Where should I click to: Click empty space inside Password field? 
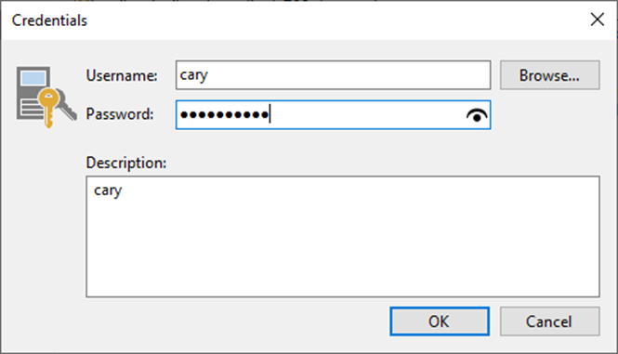click(x=366, y=114)
